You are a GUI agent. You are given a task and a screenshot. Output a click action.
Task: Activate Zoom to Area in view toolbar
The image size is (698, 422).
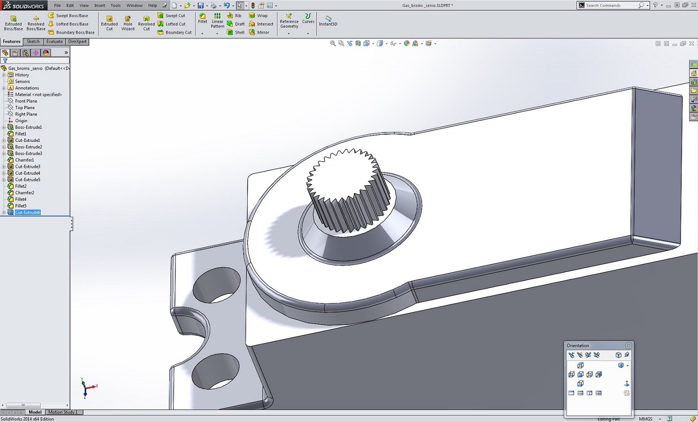coord(341,44)
